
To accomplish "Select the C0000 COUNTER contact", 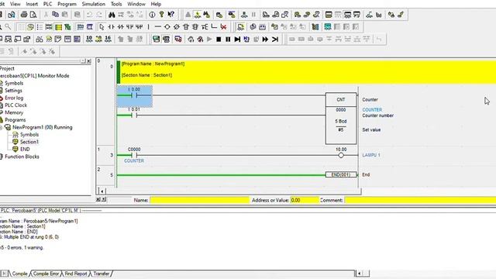I will 134,155.
